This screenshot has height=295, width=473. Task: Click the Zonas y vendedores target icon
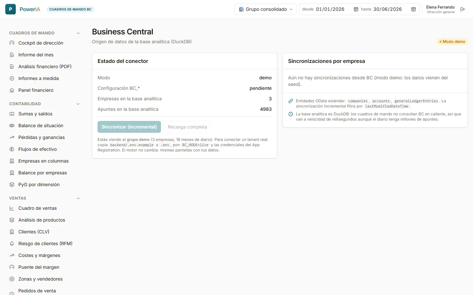click(x=12, y=279)
